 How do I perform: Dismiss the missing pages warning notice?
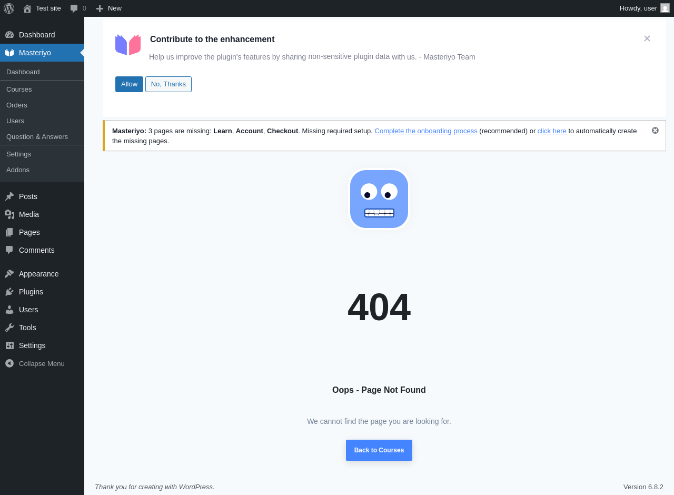click(x=655, y=131)
